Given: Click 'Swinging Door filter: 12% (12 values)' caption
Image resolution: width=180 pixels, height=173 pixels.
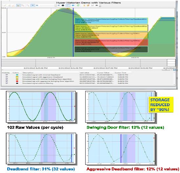Looking at the screenshot, I should (x=125, y=127).
